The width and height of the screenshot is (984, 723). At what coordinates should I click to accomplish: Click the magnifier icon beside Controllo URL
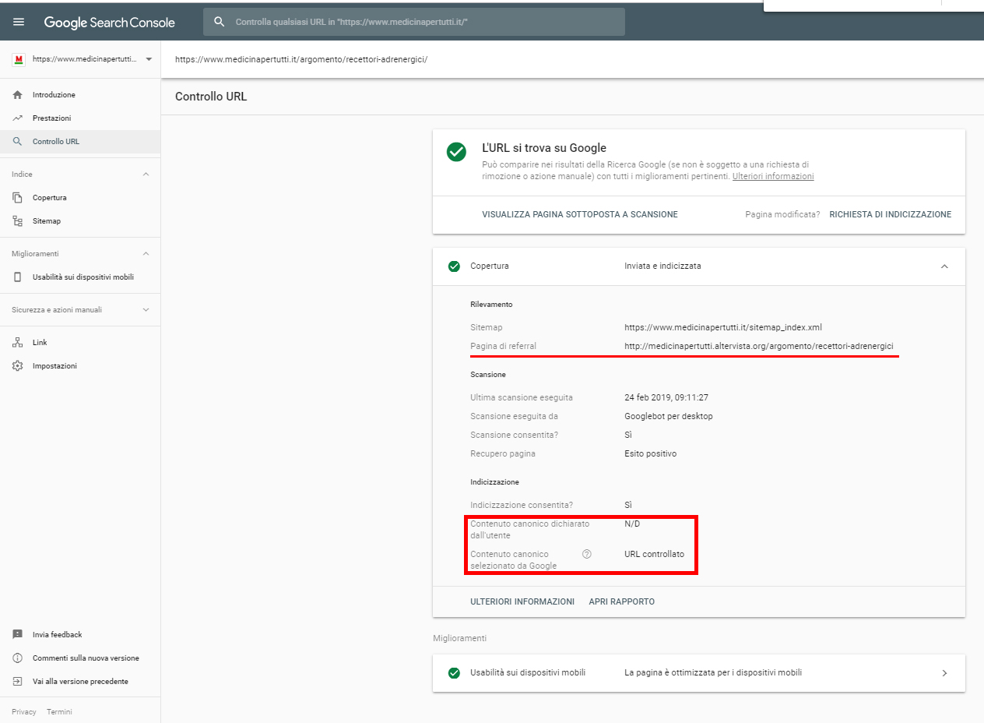tap(18, 142)
